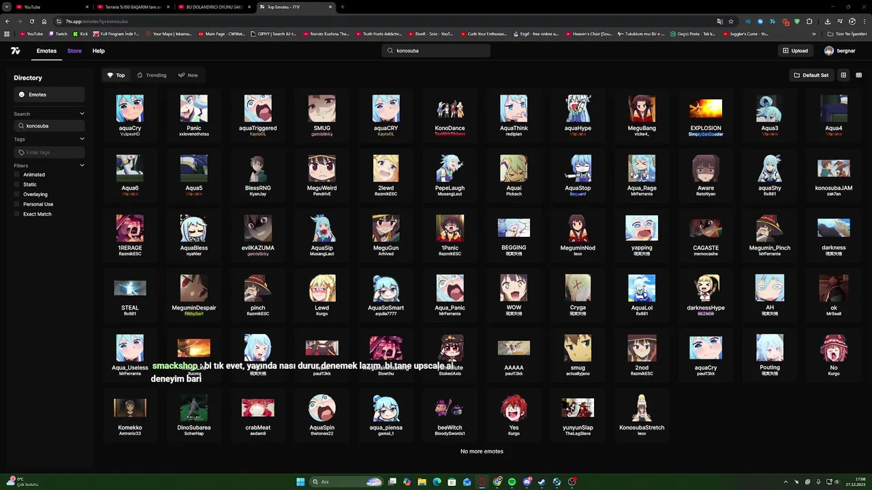Screen dimensions: 872x490
Task: Enable the Personal Use filter checkbox
Action: 17,204
